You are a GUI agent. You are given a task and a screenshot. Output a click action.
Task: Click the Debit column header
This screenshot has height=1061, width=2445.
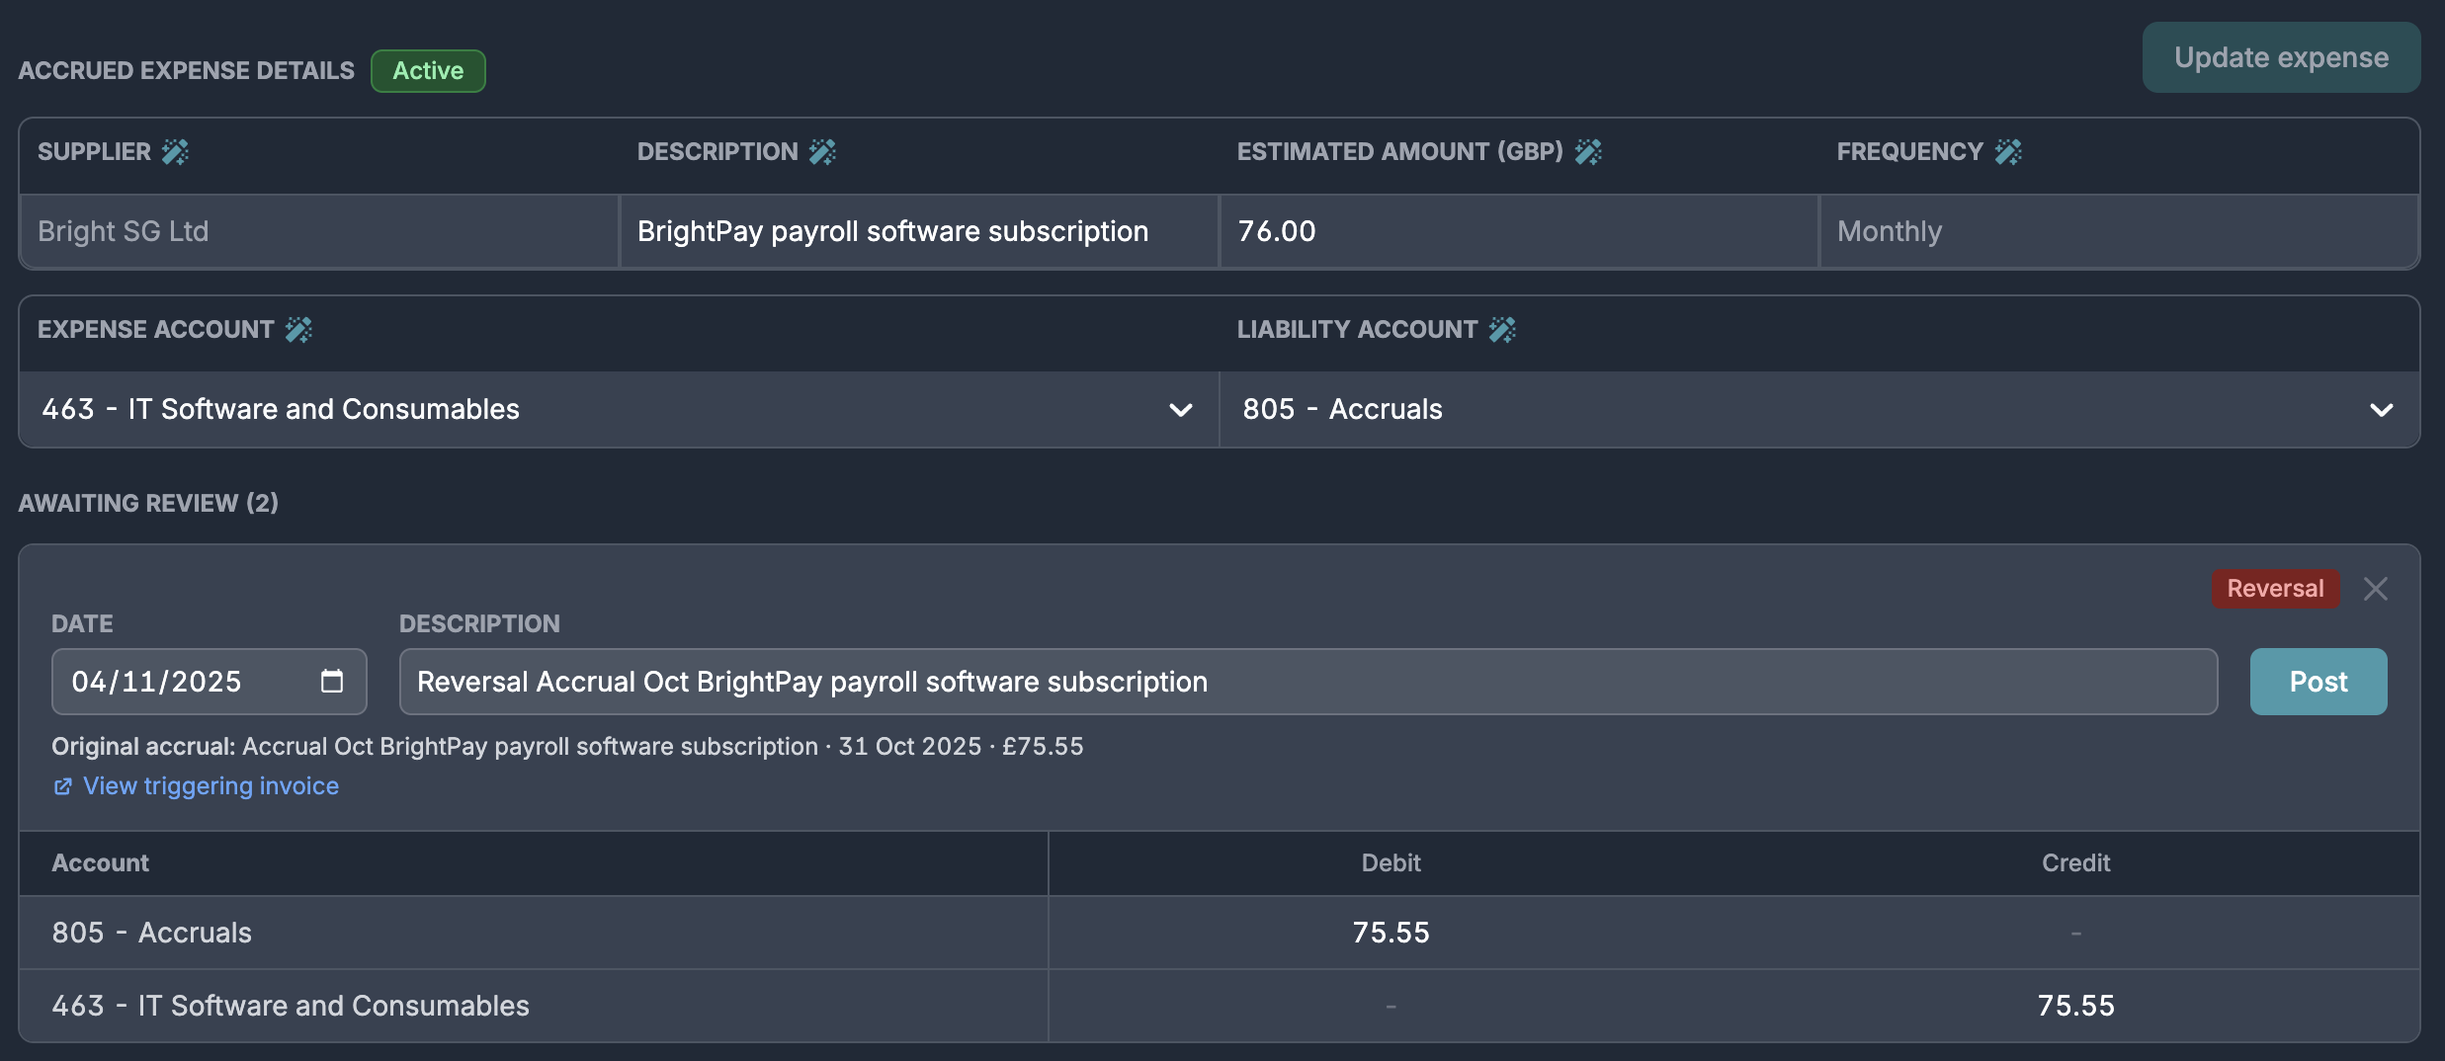(x=1391, y=863)
